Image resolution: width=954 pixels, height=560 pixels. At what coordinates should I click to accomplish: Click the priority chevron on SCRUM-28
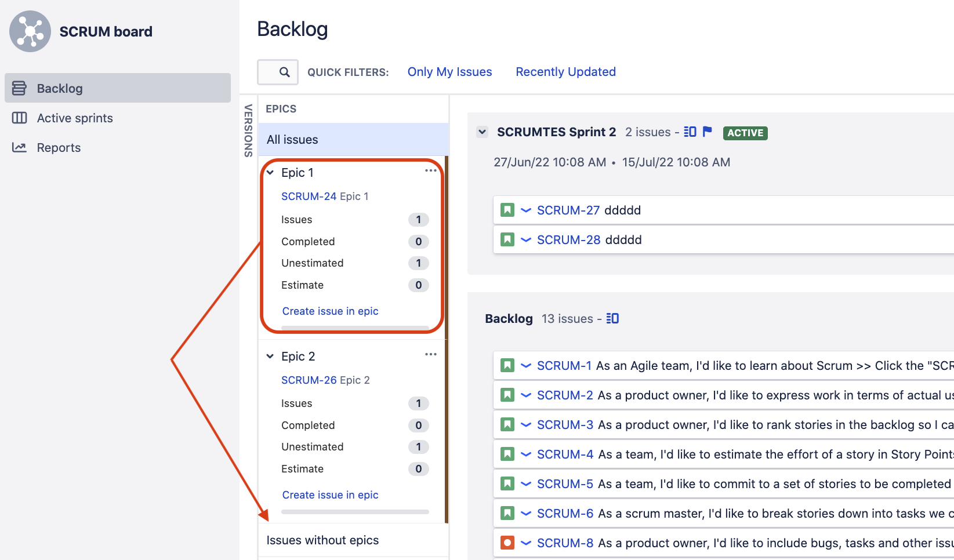tap(526, 240)
